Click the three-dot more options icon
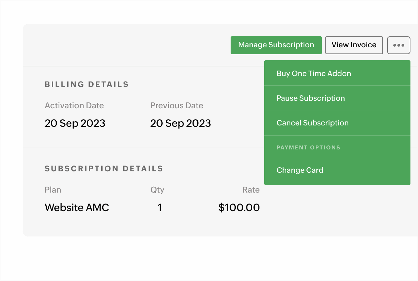 click(398, 45)
